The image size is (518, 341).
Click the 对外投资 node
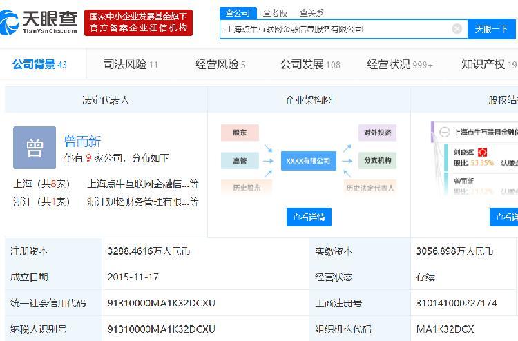point(377,133)
